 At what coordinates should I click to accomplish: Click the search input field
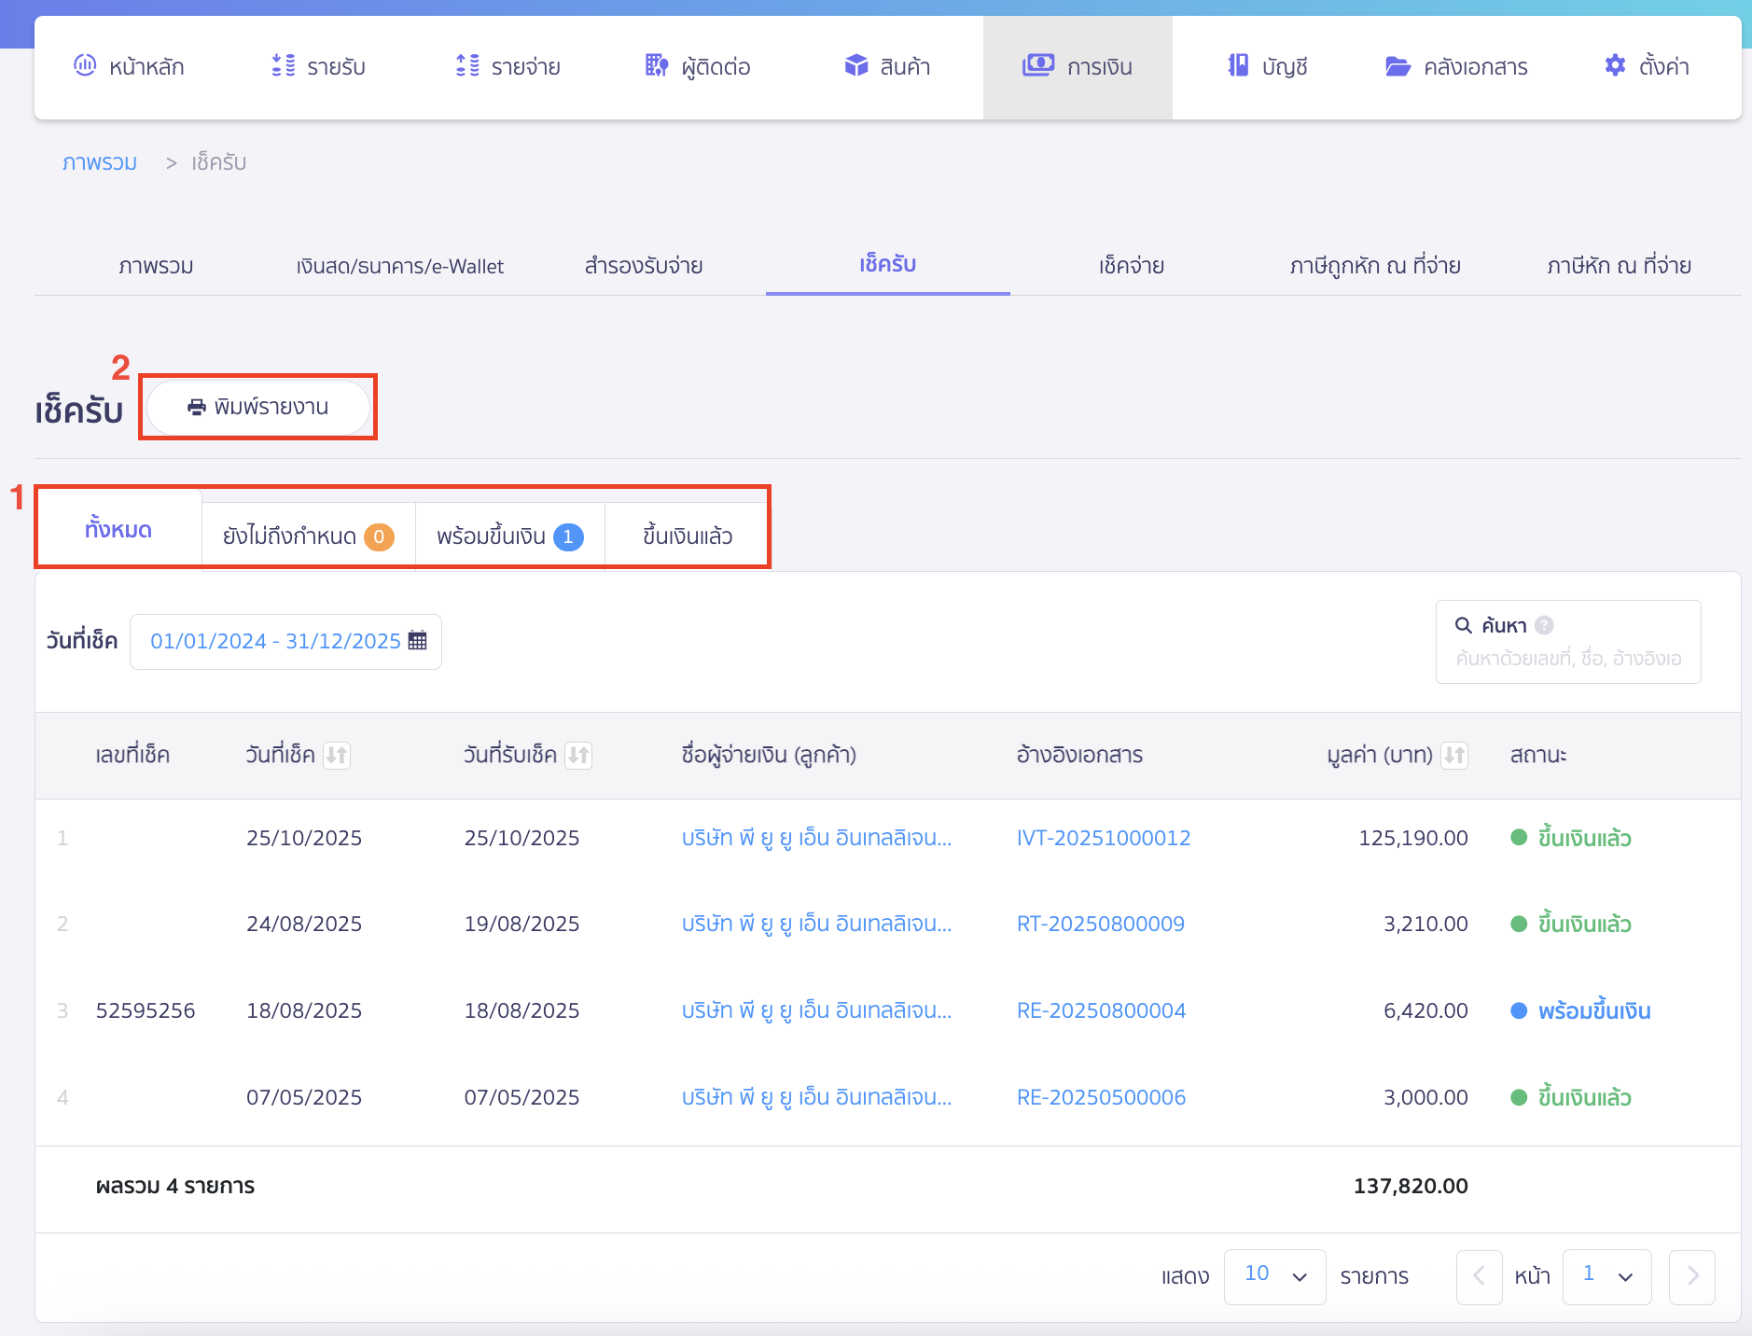1568,659
